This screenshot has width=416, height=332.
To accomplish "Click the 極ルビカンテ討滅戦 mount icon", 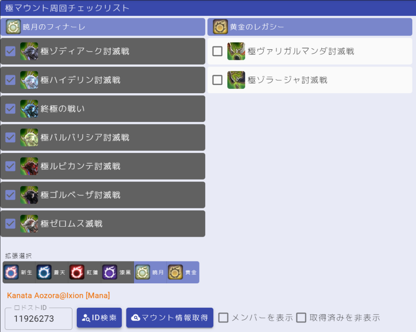I will pos(29,166).
